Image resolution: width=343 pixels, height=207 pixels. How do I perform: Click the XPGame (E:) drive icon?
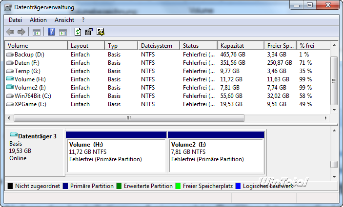10,104
